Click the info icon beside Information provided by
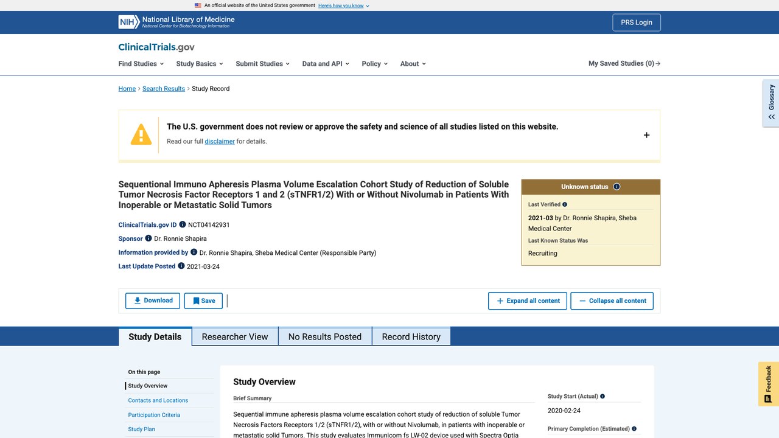 (x=194, y=252)
